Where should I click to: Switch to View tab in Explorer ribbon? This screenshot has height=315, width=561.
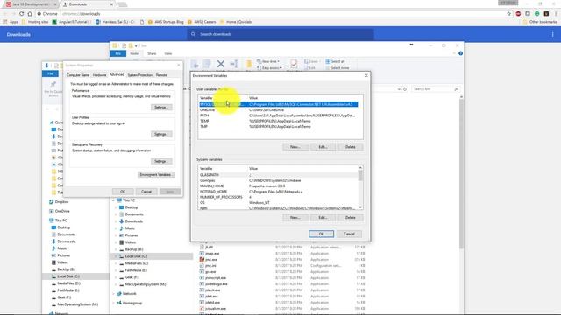167,53
